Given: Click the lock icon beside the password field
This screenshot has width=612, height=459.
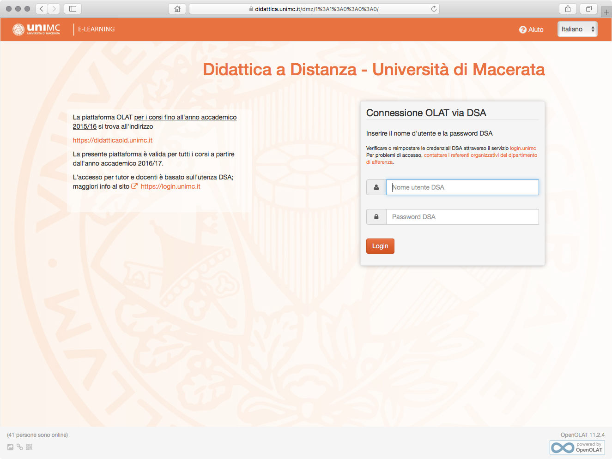Looking at the screenshot, I should [376, 217].
